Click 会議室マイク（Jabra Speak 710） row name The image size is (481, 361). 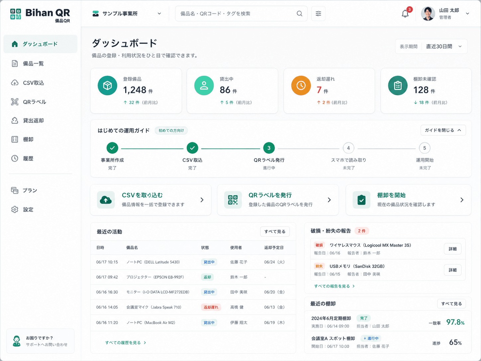pyautogui.click(x=154, y=307)
